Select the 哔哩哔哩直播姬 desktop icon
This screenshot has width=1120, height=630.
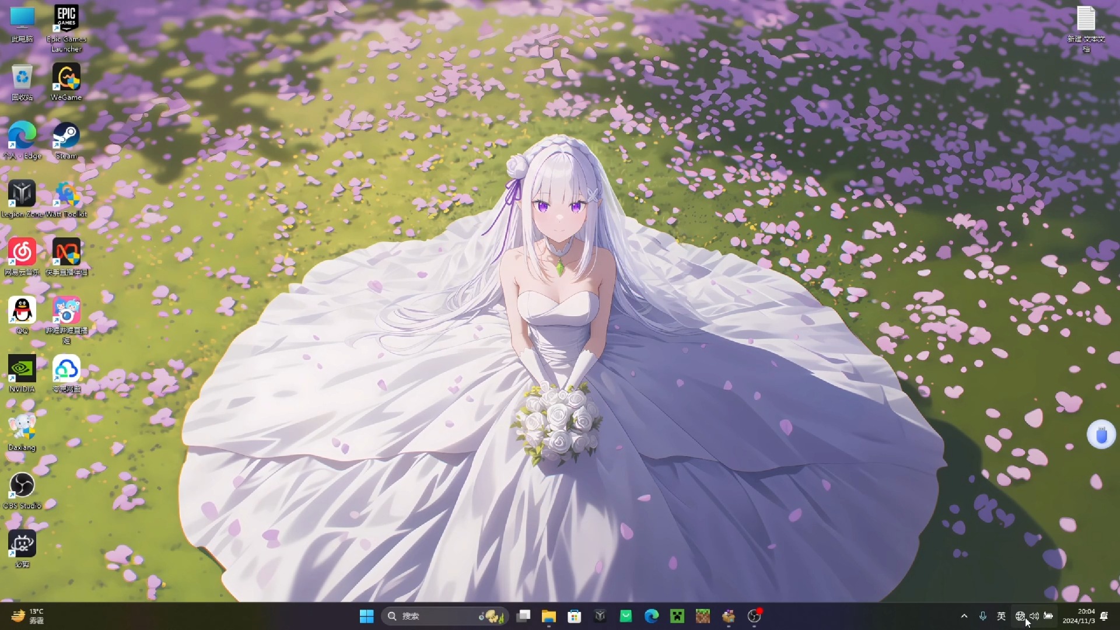[66, 320]
